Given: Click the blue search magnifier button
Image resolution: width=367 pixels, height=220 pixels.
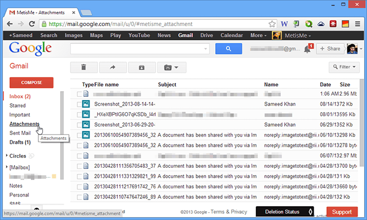Looking at the screenshot, I should [x=229, y=49].
